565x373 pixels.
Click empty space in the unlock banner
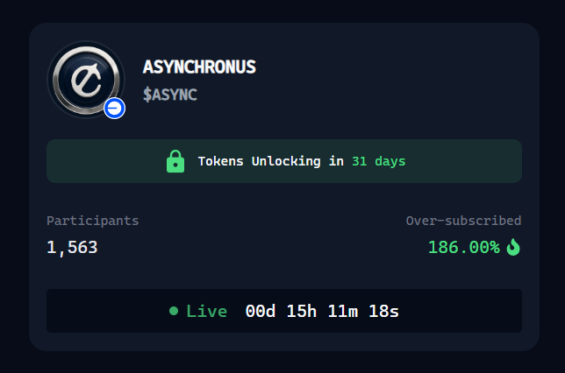[x=465, y=161]
